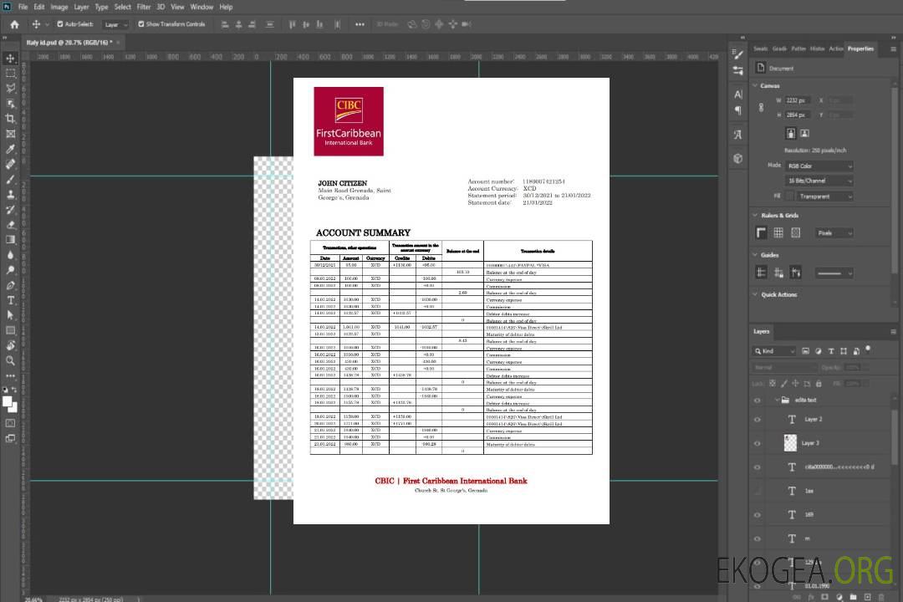
Task: Open the Pixels ruler units dropdown
Action: pos(834,232)
